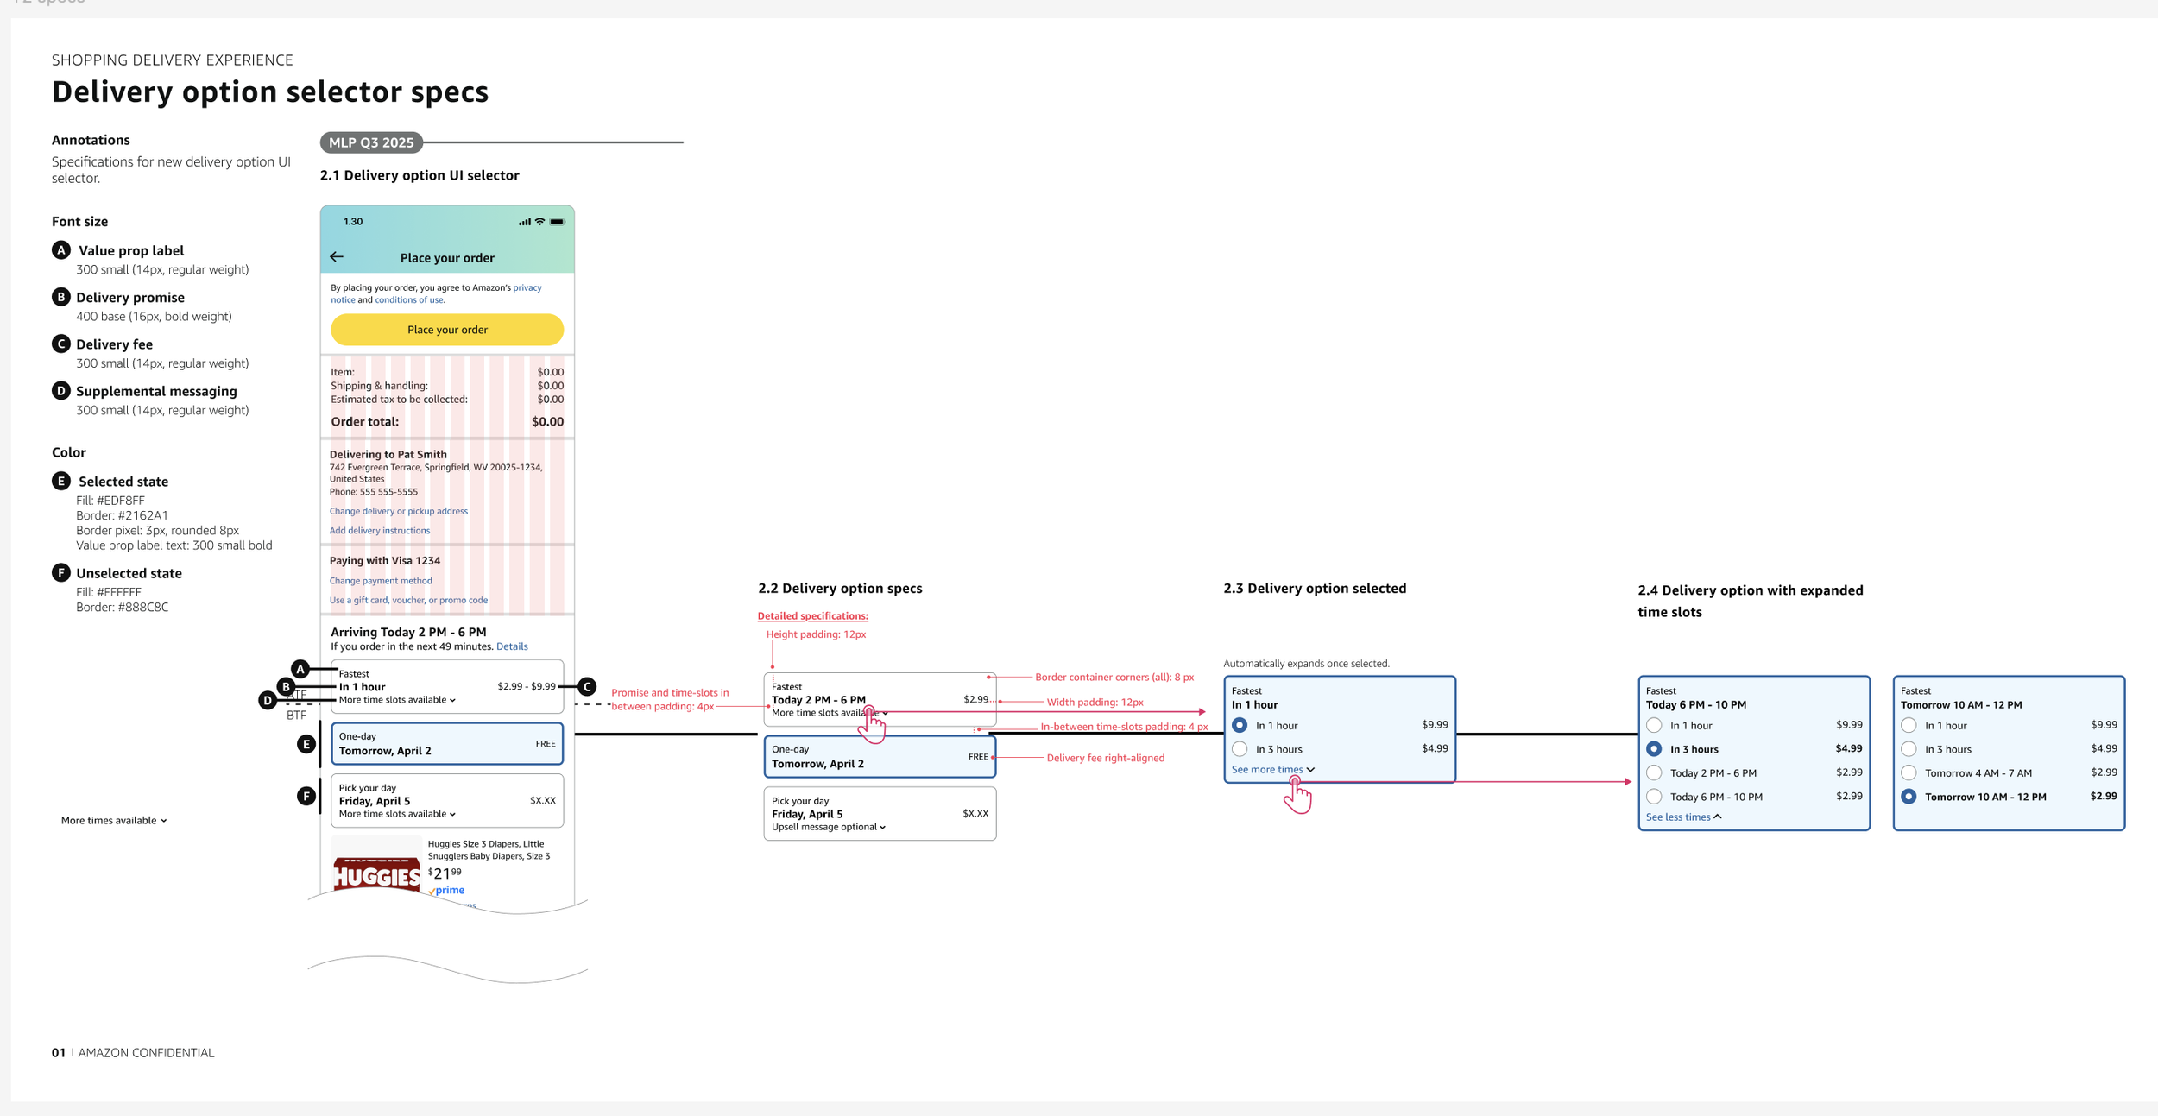The width and height of the screenshot is (2158, 1116).
Task: Click circle D marker in Font size legend
Action: (x=60, y=391)
